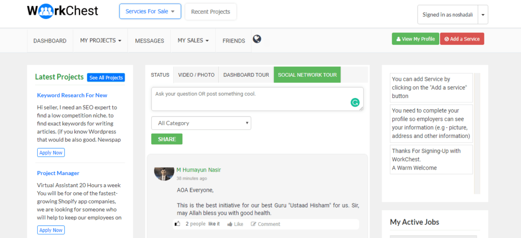Viewport: 521px width, 238px height.
Task: Click the complete your profile notification
Action: point(431,123)
